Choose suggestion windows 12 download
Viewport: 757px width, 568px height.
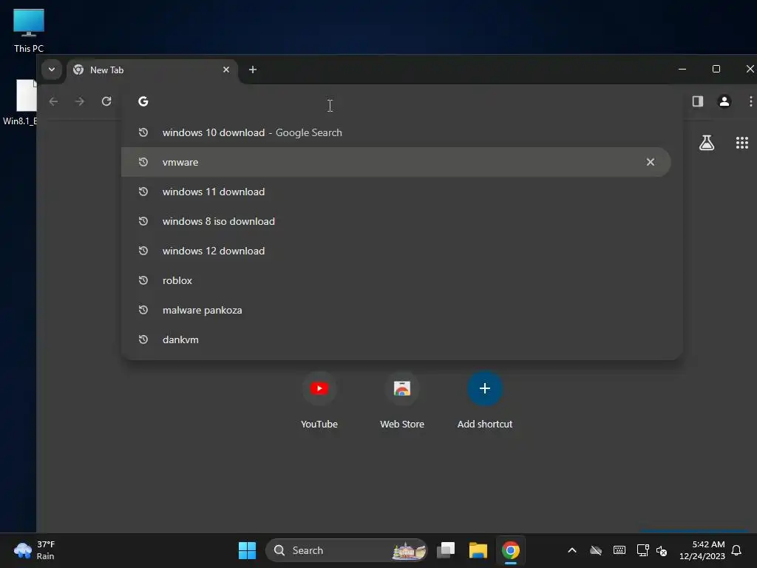point(396,251)
